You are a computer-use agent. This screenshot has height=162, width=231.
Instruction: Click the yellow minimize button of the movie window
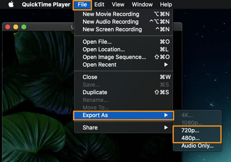coord(16,27)
